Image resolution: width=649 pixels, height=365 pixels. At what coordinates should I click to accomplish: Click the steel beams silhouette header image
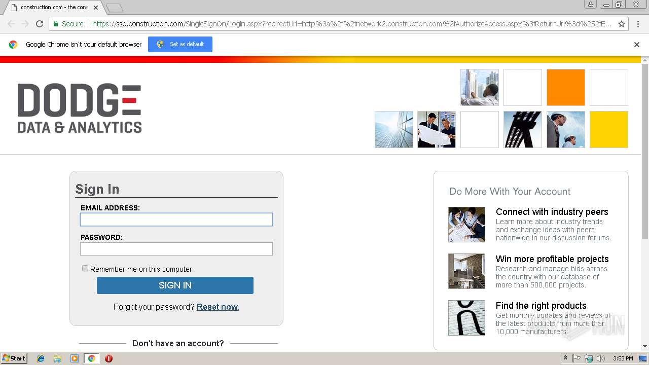click(x=523, y=130)
